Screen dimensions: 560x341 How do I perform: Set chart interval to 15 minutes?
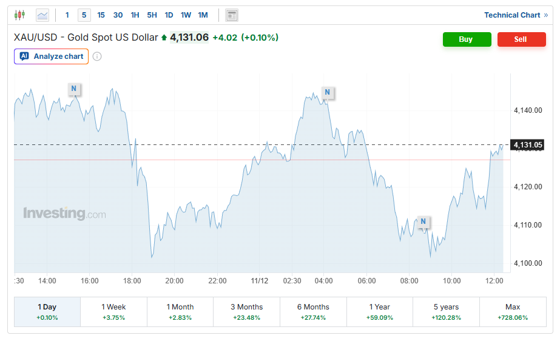coord(101,15)
